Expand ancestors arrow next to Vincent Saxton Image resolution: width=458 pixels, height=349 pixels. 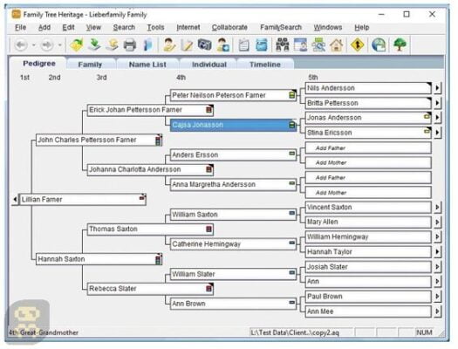437,207
